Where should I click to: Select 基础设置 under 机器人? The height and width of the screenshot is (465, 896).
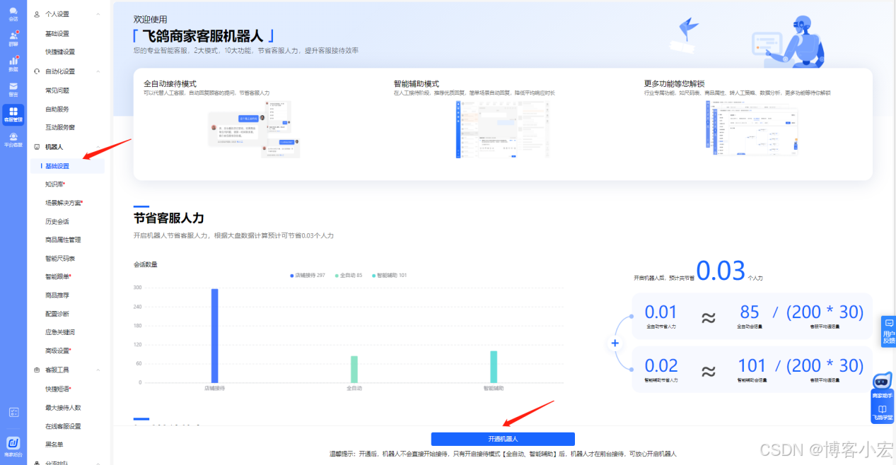(x=68, y=166)
